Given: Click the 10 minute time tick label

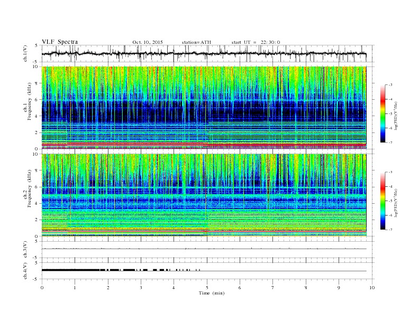Looking at the screenshot, I should point(372,288).
